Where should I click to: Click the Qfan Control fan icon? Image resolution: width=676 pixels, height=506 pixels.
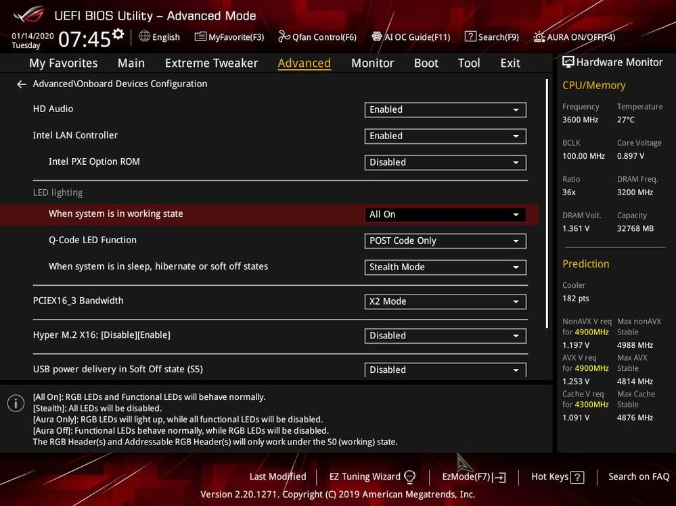click(284, 36)
